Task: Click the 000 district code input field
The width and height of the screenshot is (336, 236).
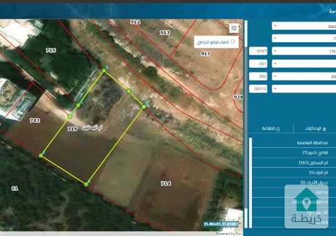Action: coord(258,76)
